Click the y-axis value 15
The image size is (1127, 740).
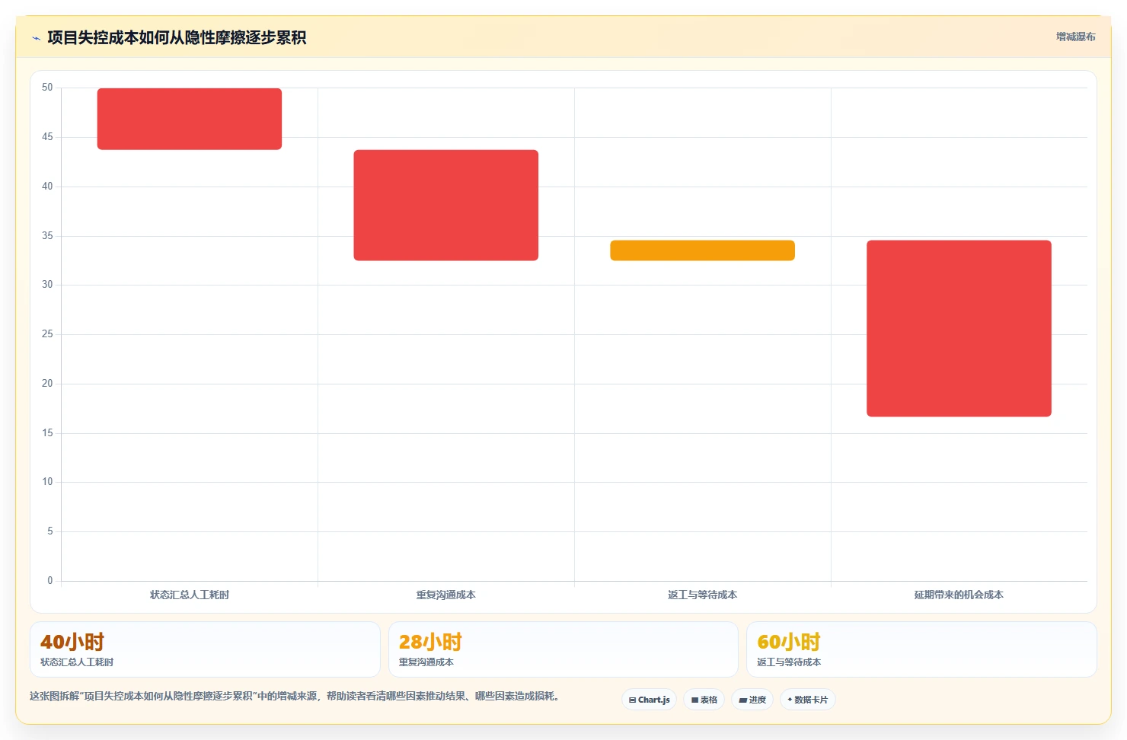(47, 433)
